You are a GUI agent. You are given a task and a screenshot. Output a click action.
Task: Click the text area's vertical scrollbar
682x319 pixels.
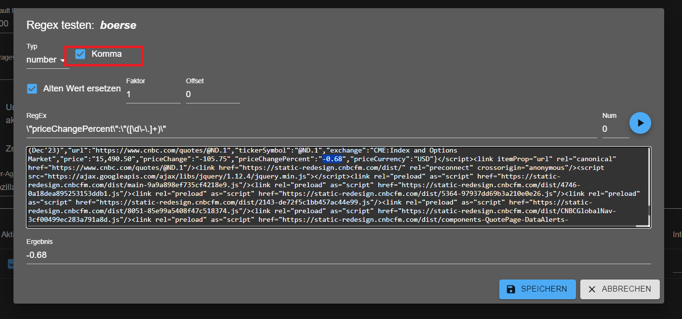pyautogui.click(x=649, y=185)
